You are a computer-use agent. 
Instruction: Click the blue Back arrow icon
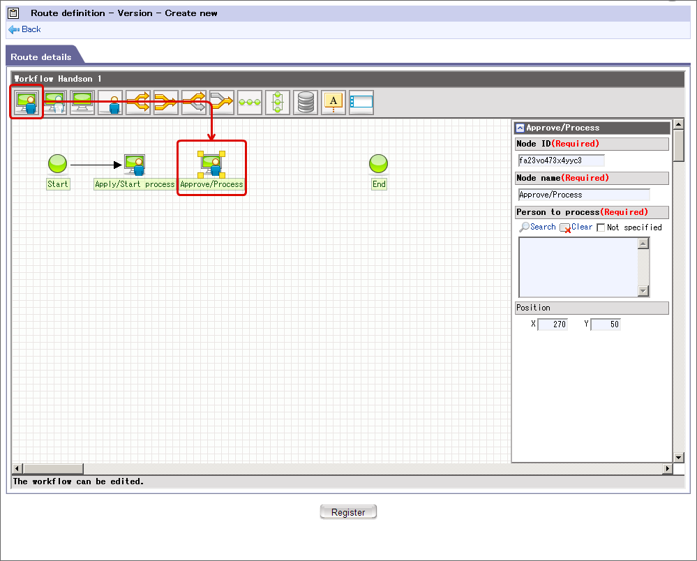click(x=14, y=30)
